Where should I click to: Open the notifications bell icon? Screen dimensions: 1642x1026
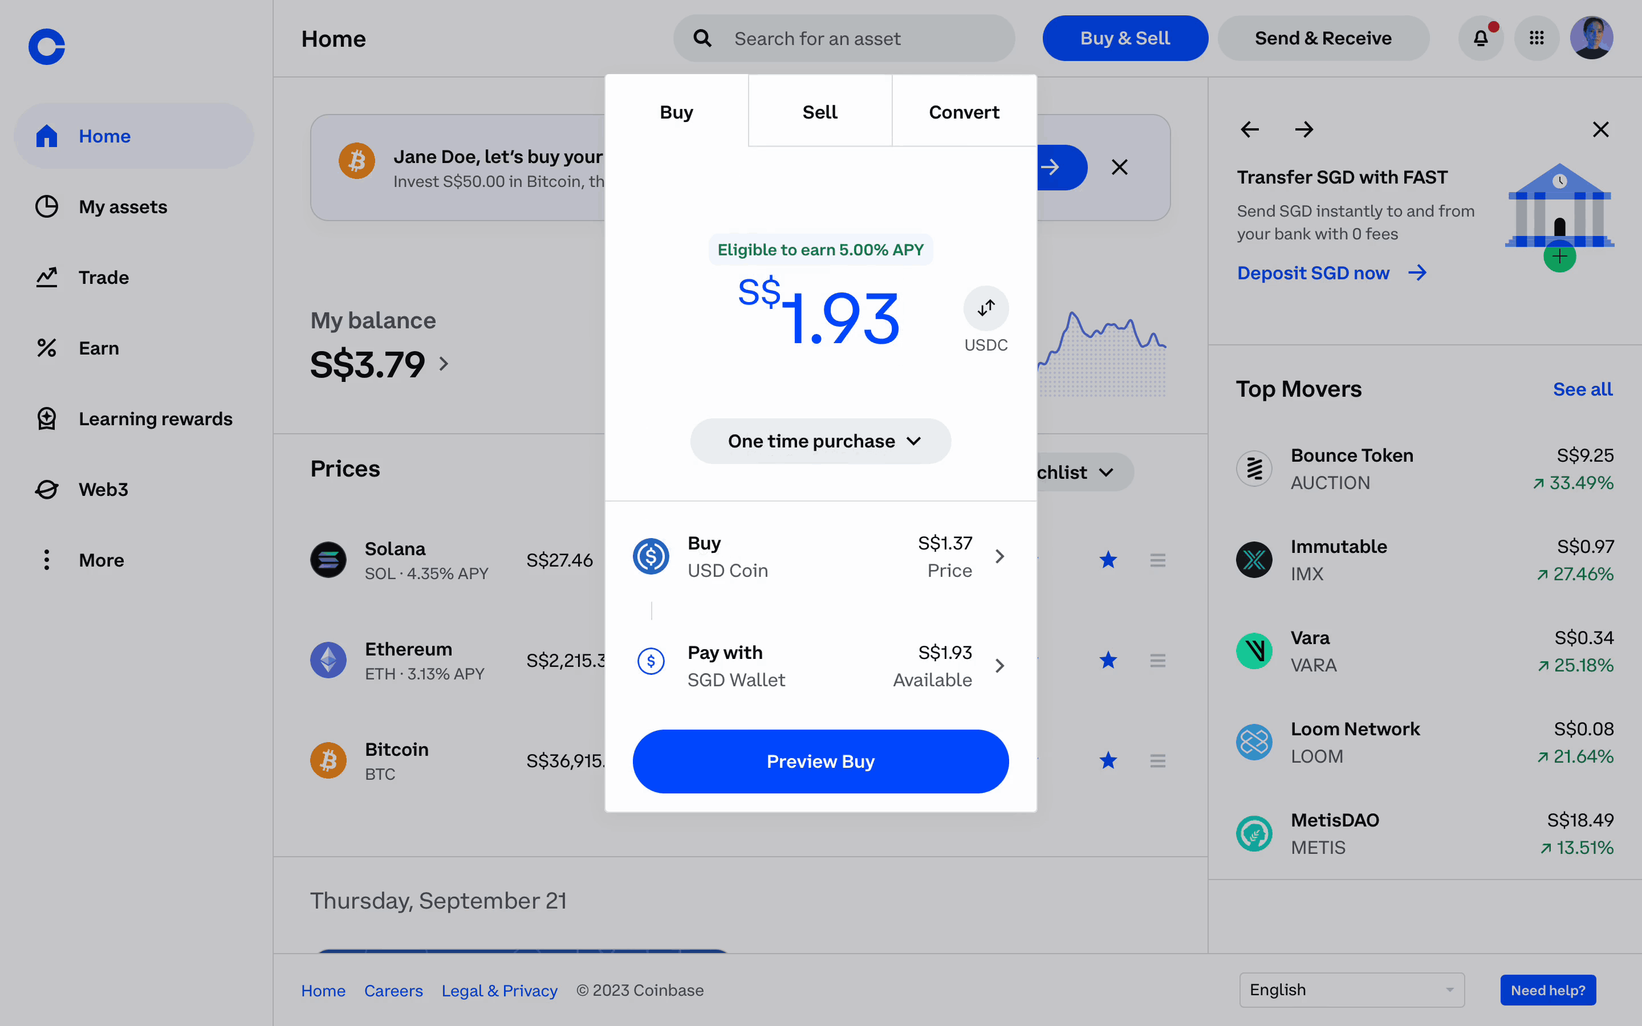coord(1481,38)
